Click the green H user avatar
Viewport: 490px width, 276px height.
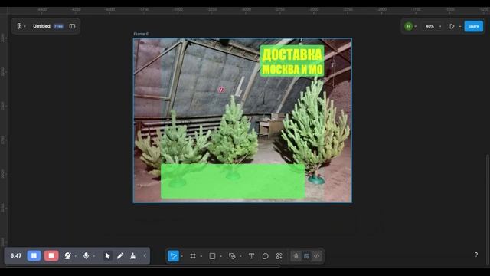point(408,26)
